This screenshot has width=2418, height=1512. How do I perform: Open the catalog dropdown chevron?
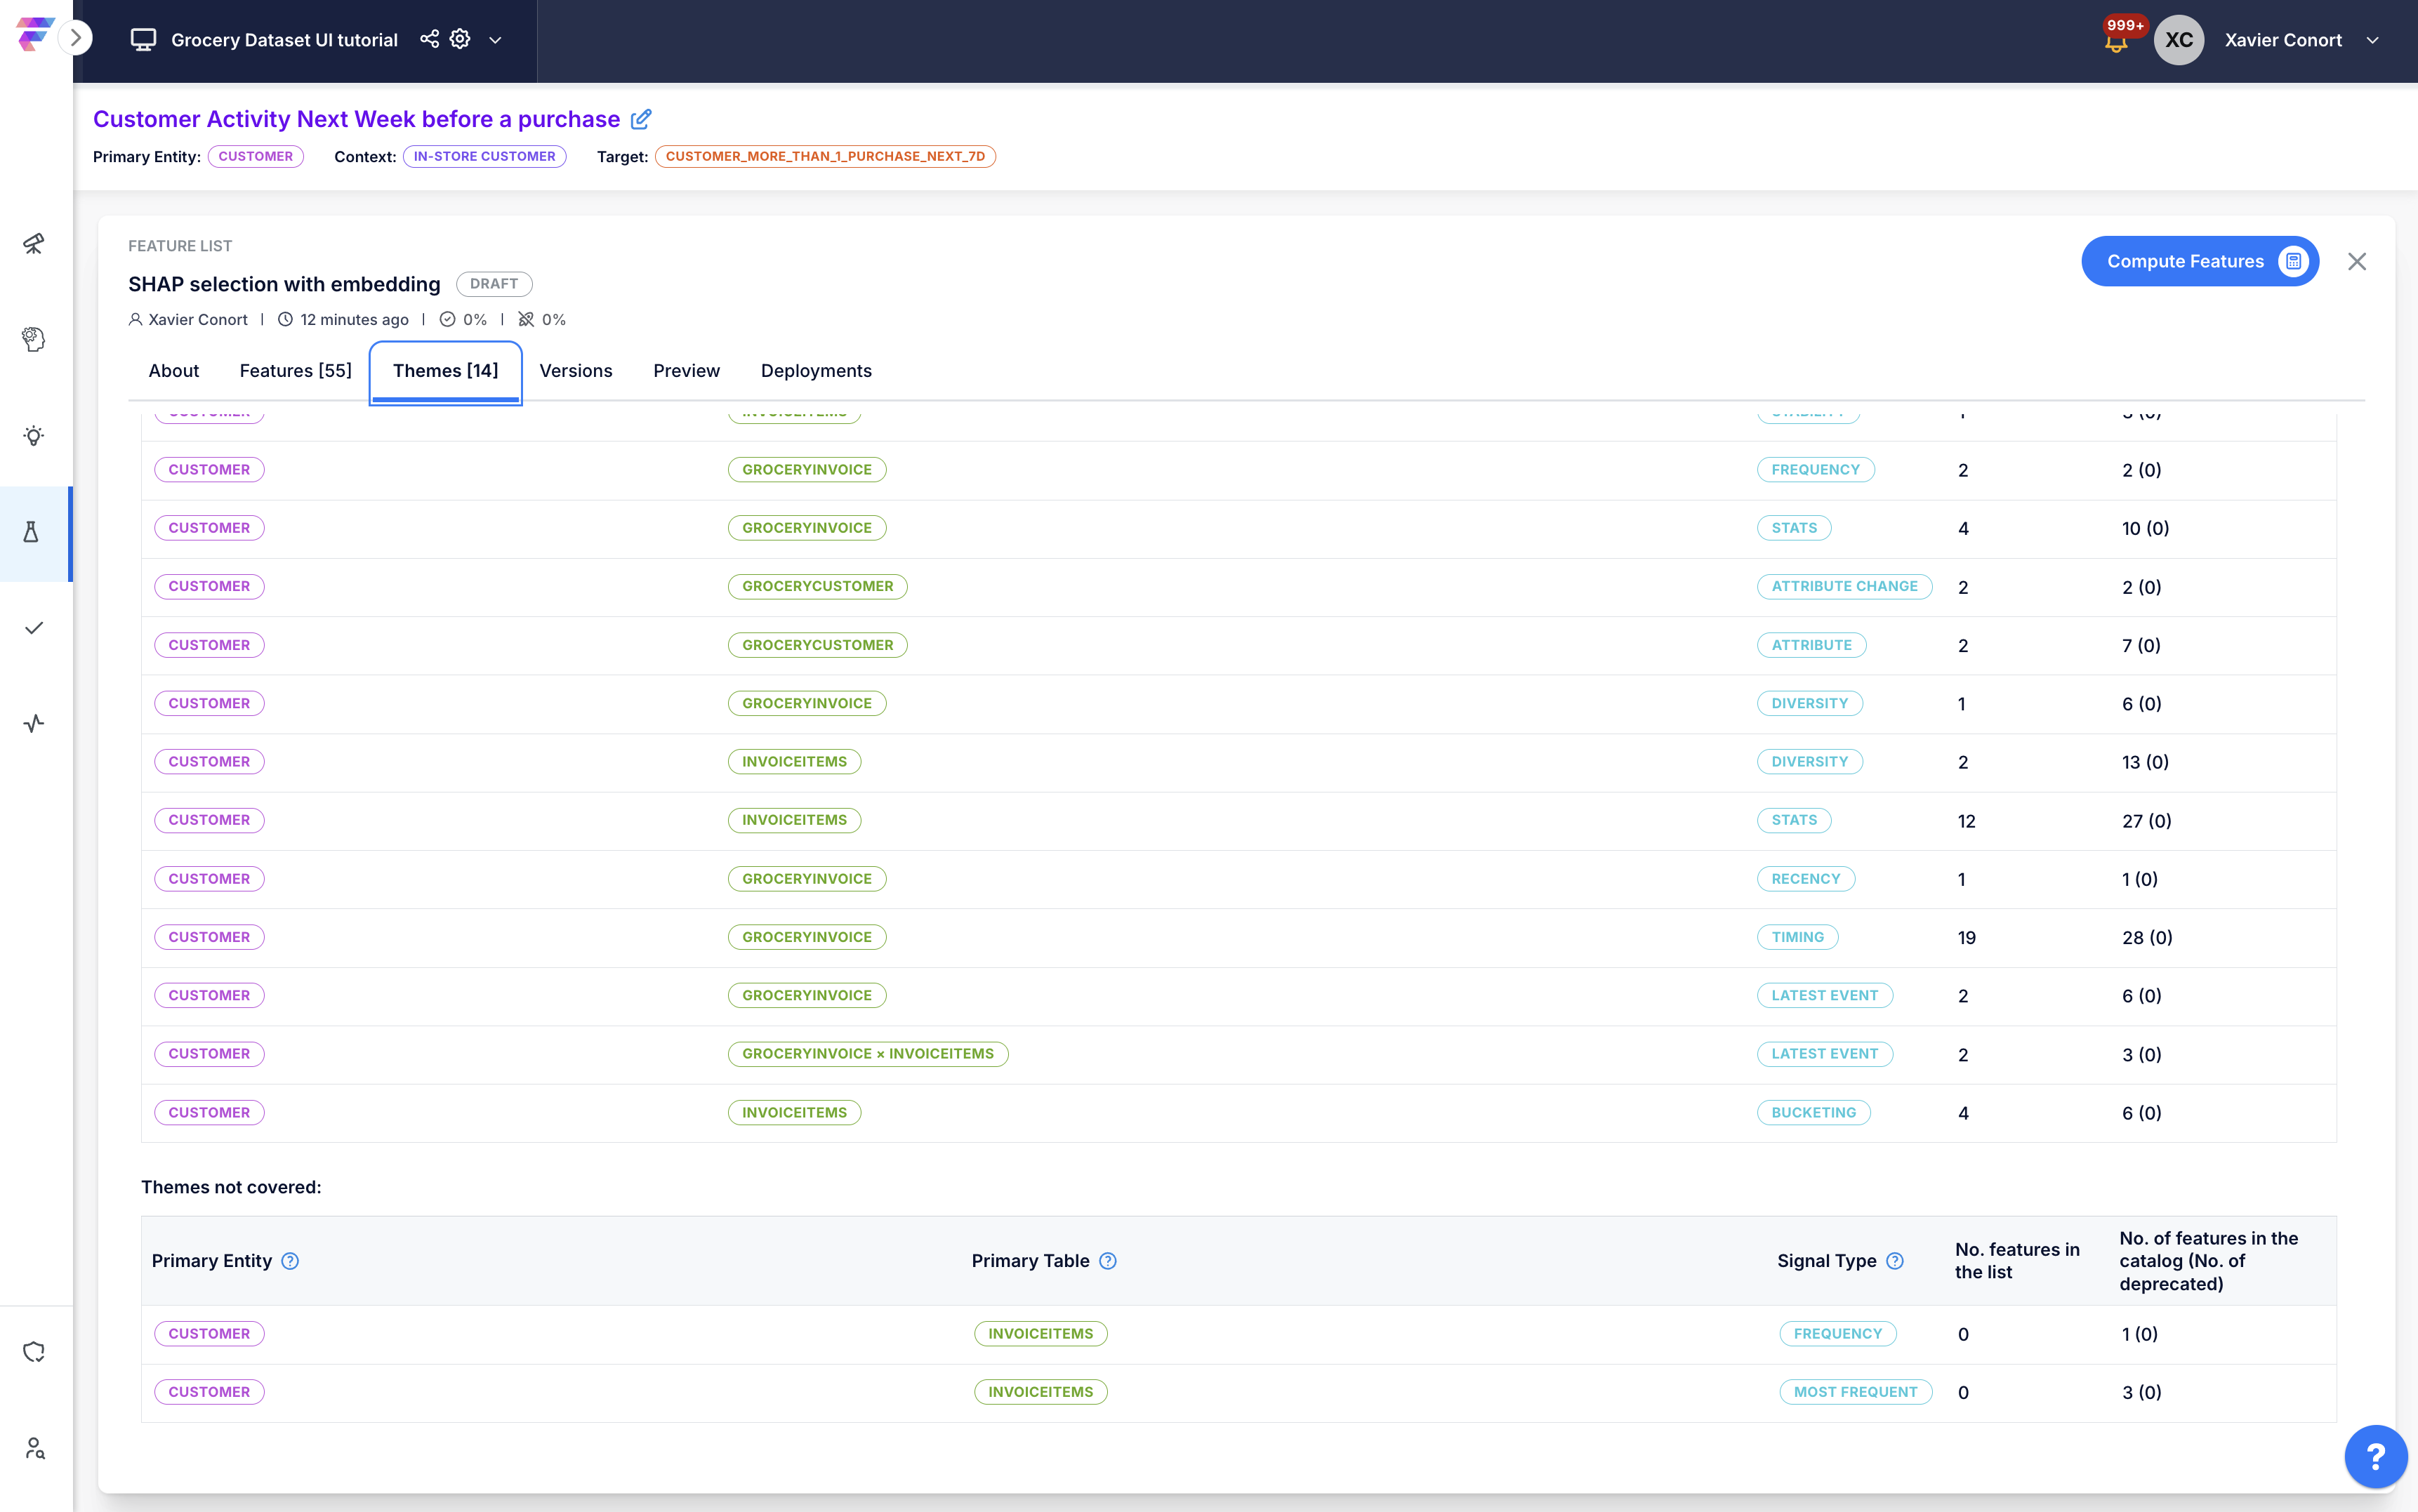click(x=495, y=40)
